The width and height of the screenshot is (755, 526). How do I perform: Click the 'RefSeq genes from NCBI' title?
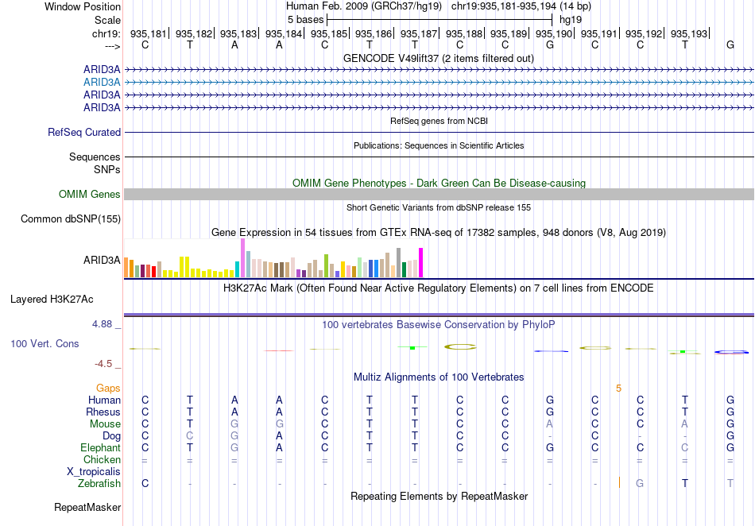point(439,121)
